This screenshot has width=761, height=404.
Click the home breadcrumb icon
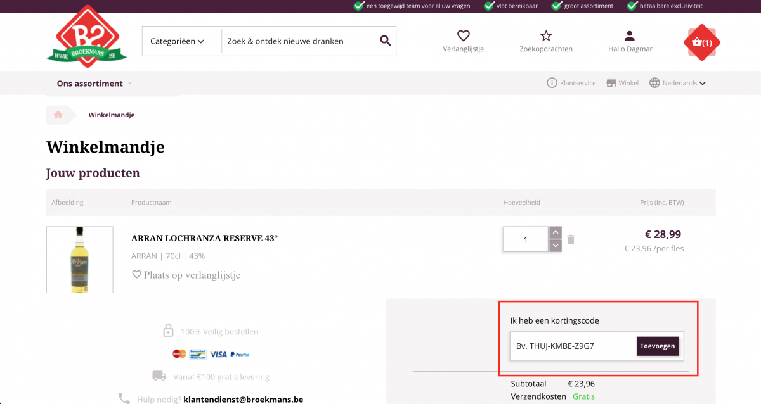coord(58,115)
